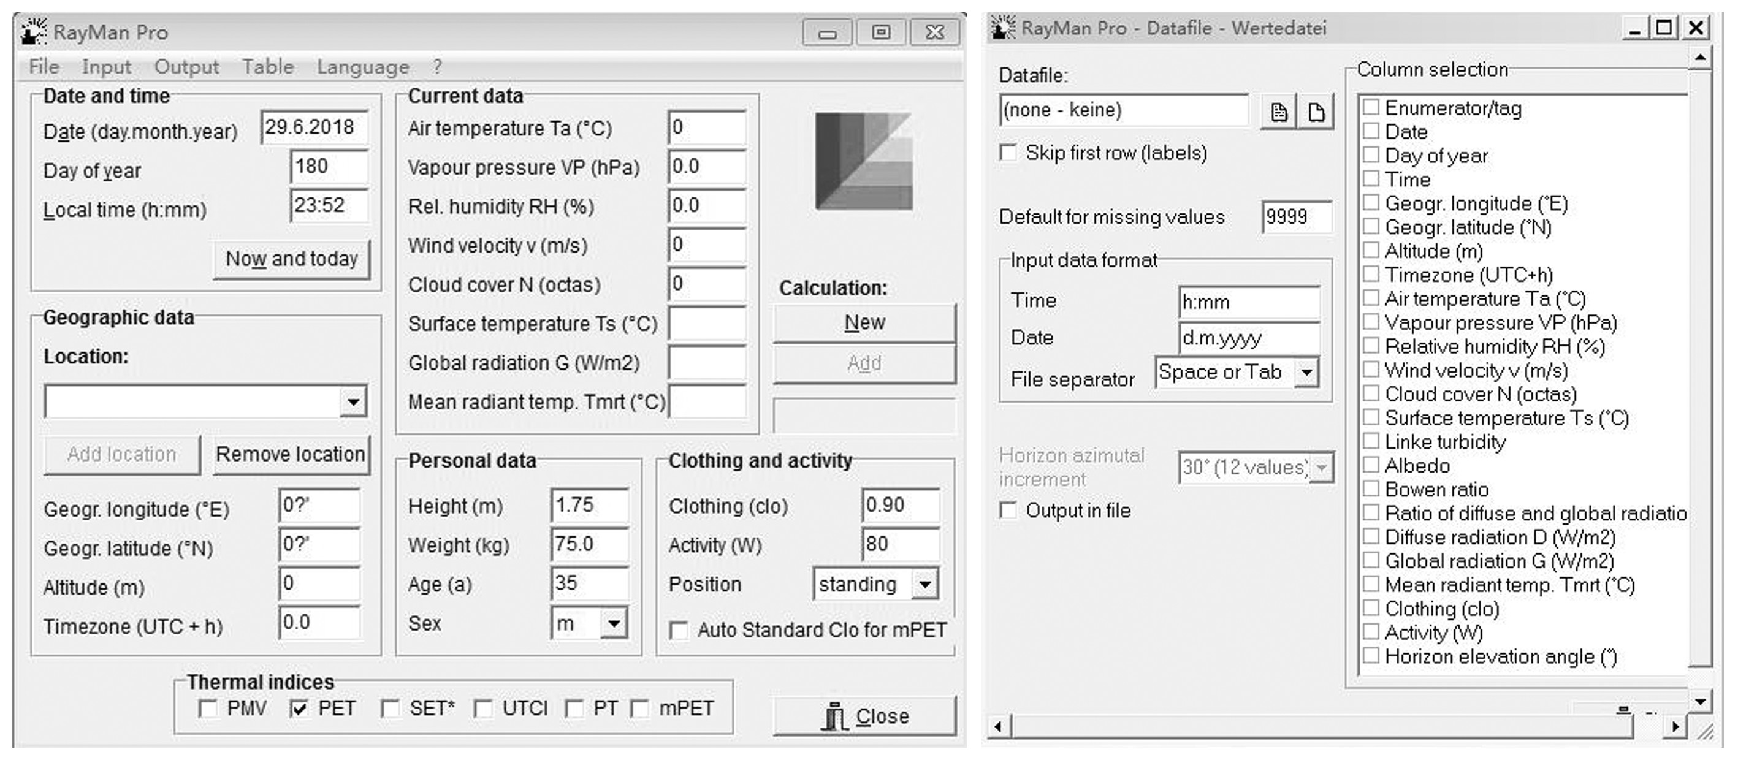Tick Skip first row (labels) checkbox
The width and height of the screenshot is (1738, 760).
tap(1008, 153)
